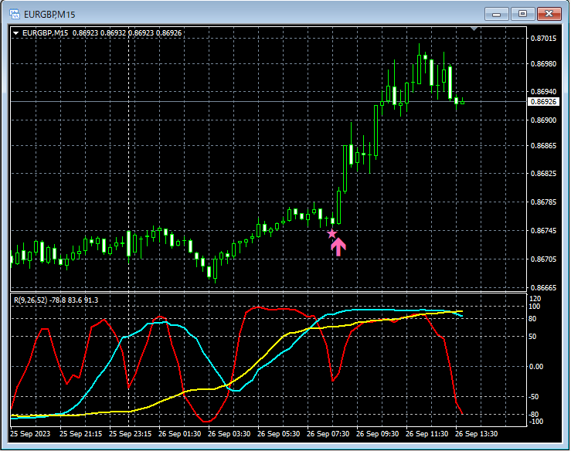The image size is (571, 451).
Task: Click indicator scale value -50
Action: (534, 397)
